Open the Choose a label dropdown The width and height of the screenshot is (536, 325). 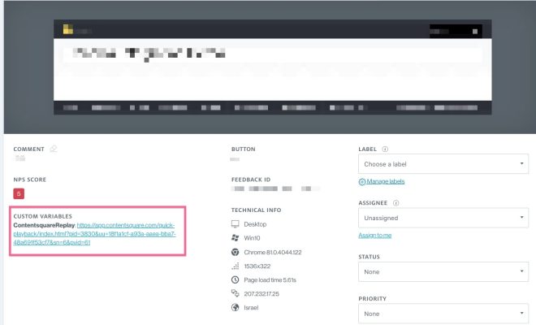tap(442, 164)
